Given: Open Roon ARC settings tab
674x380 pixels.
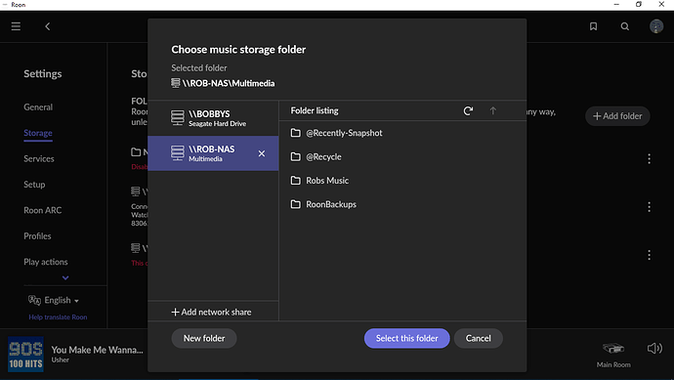Looking at the screenshot, I should pos(43,210).
